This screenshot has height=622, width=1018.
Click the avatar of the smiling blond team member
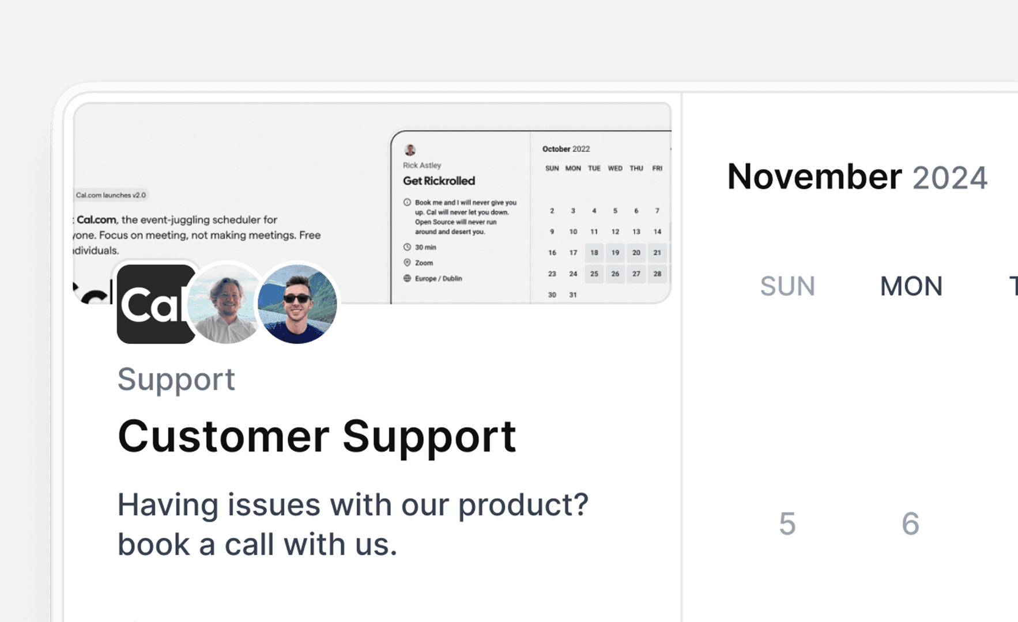227,305
